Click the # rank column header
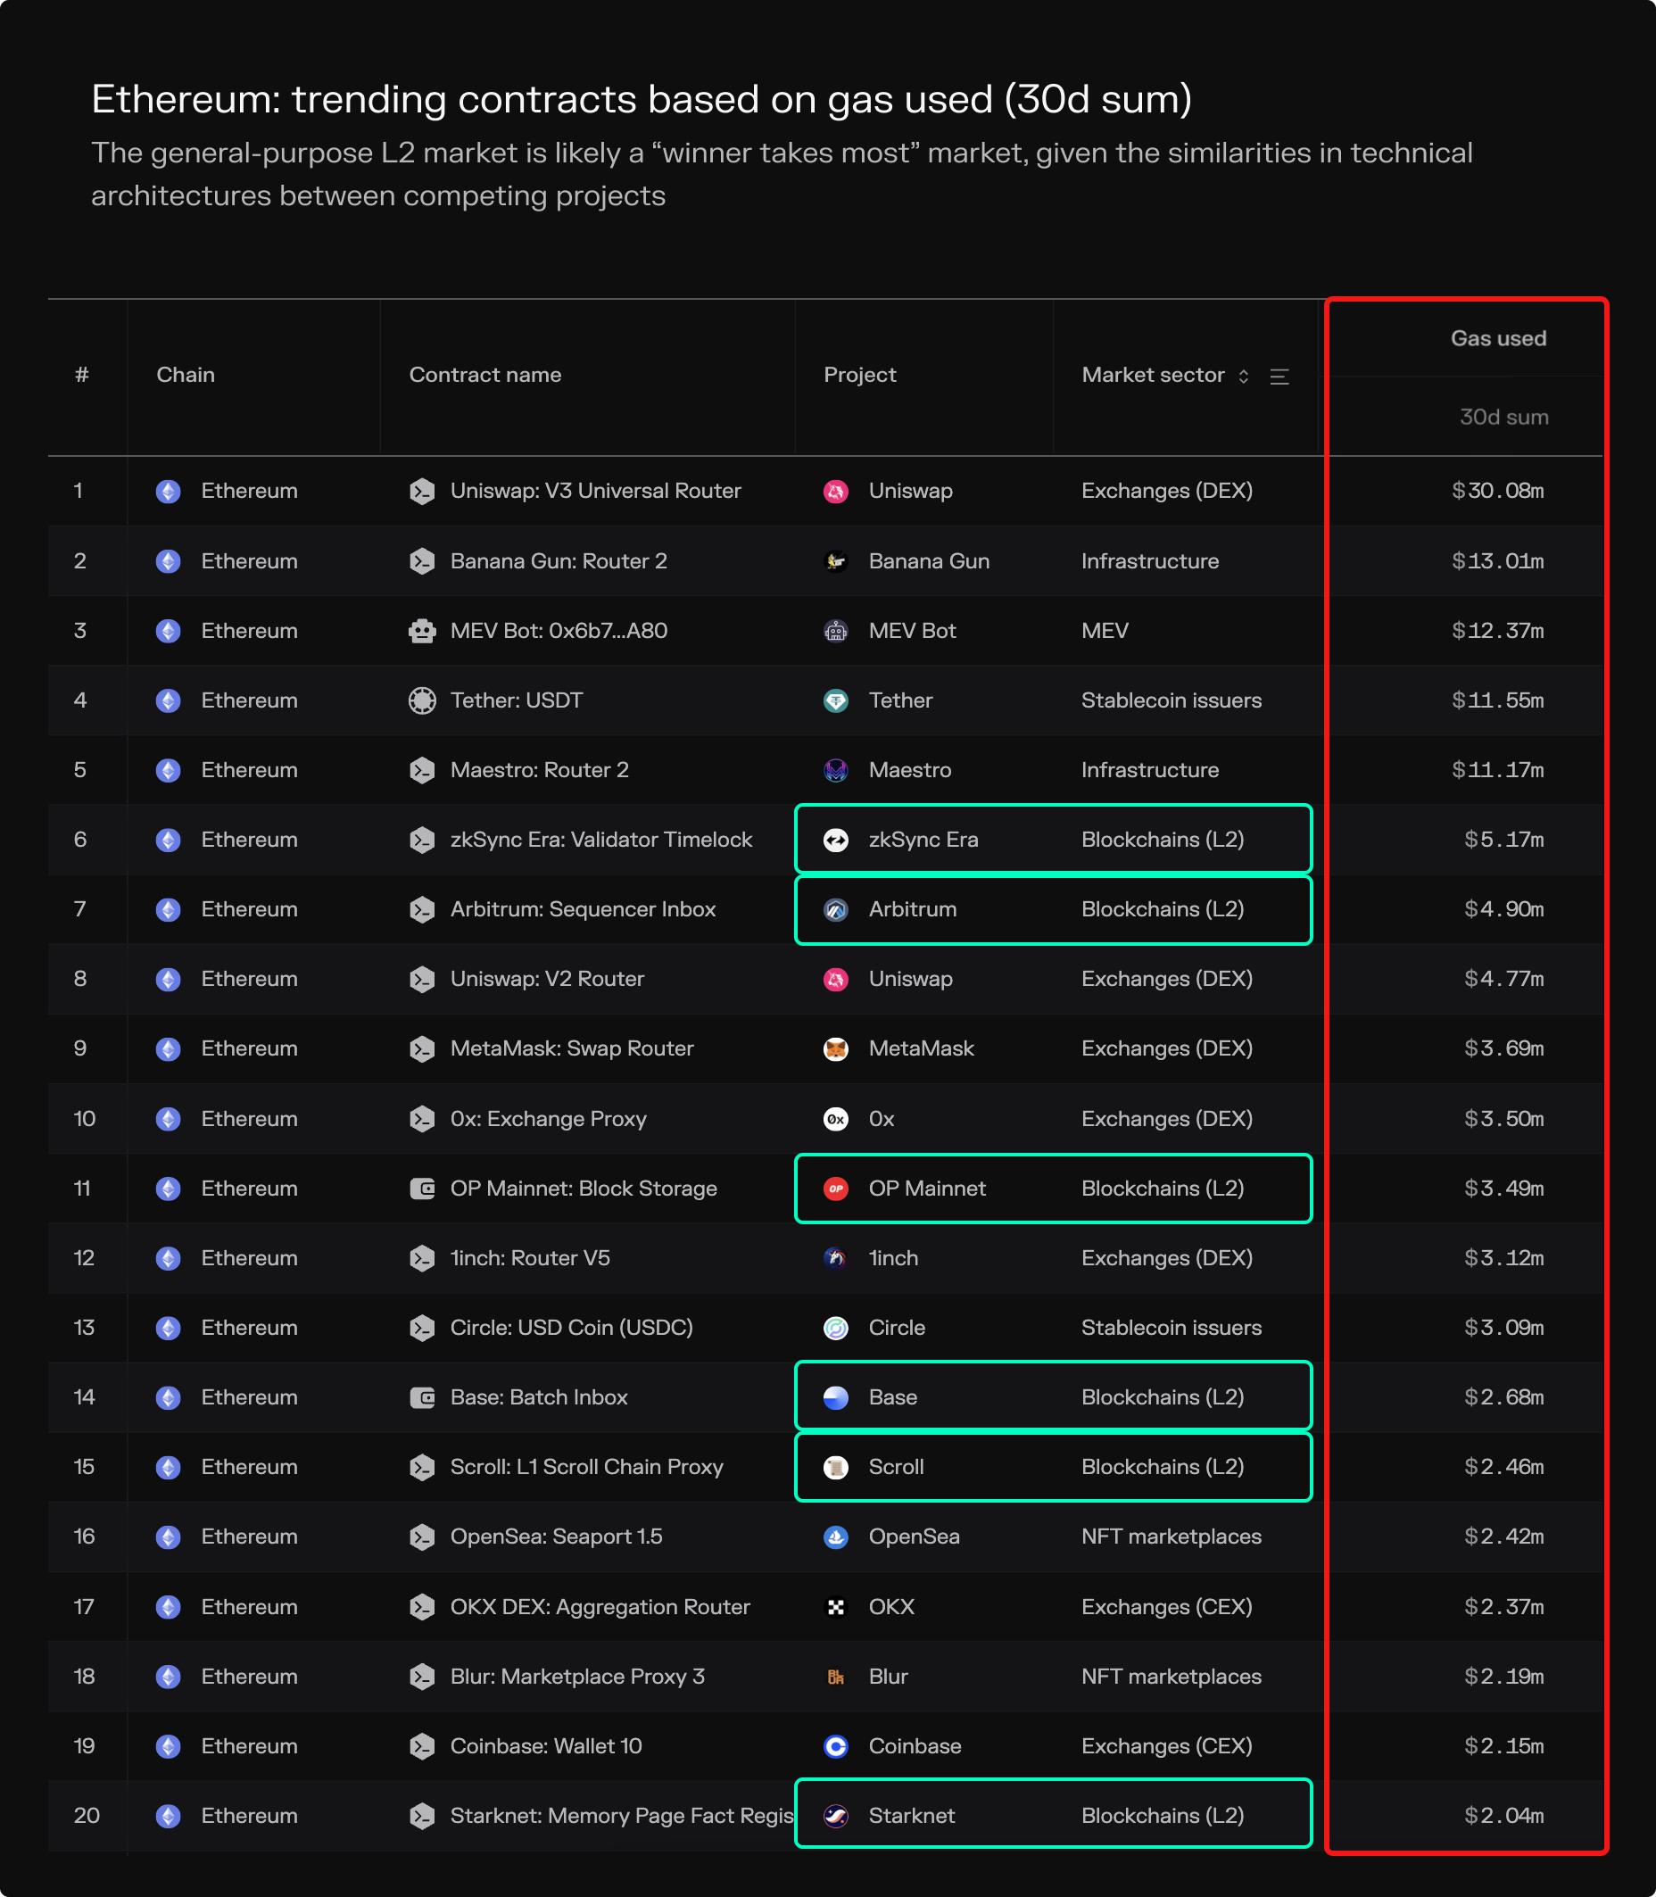Screen dimensions: 1656x1897 [82, 375]
